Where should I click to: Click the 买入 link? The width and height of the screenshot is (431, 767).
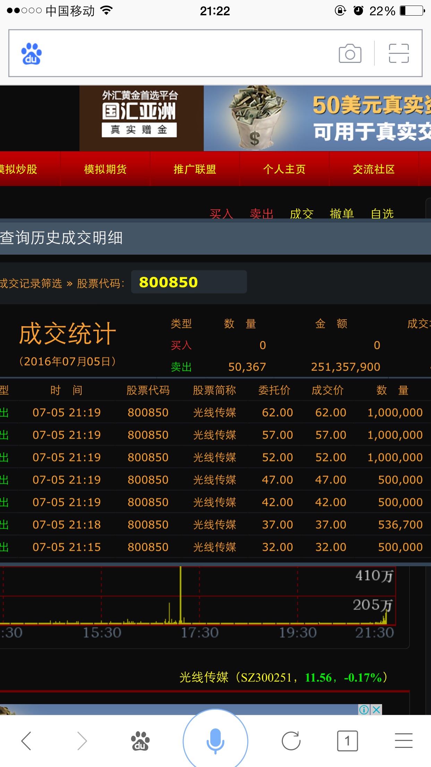[221, 213]
